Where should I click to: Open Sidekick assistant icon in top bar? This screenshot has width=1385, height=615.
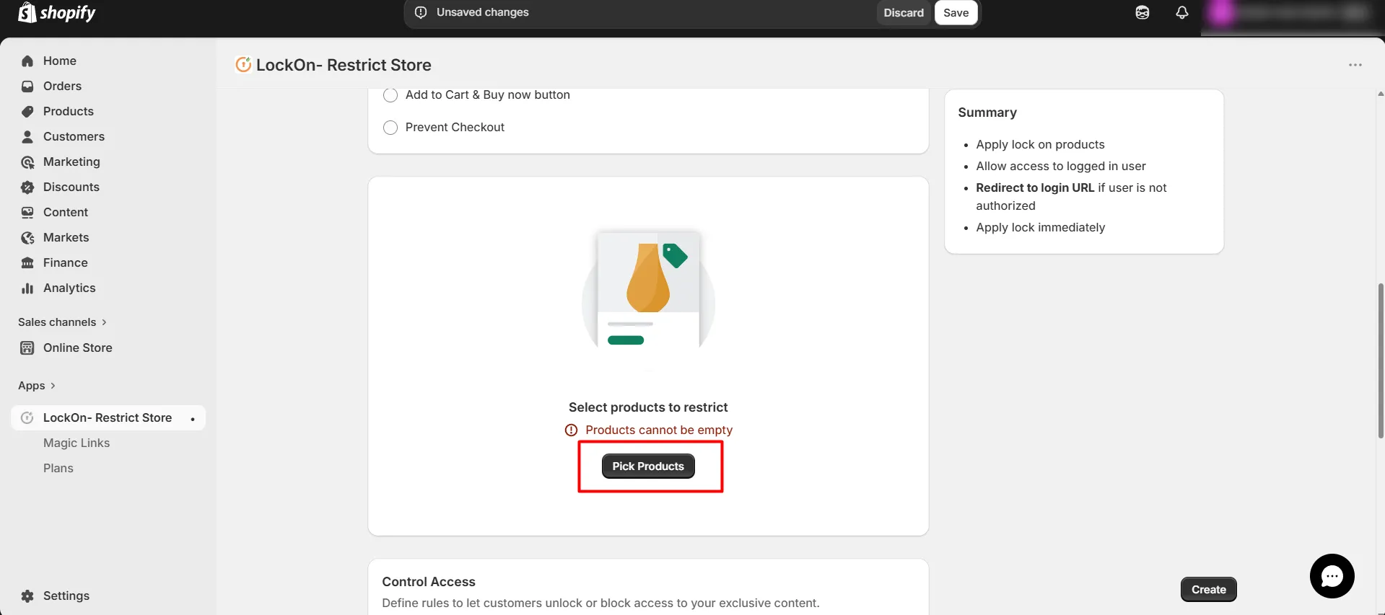pyautogui.click(x=1142, y=12)
